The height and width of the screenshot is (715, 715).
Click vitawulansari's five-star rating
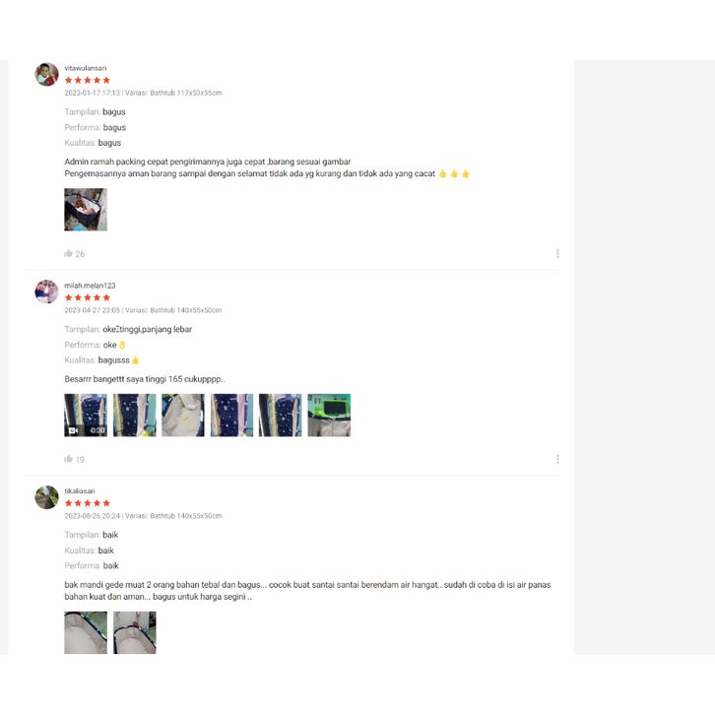(88, 80)
